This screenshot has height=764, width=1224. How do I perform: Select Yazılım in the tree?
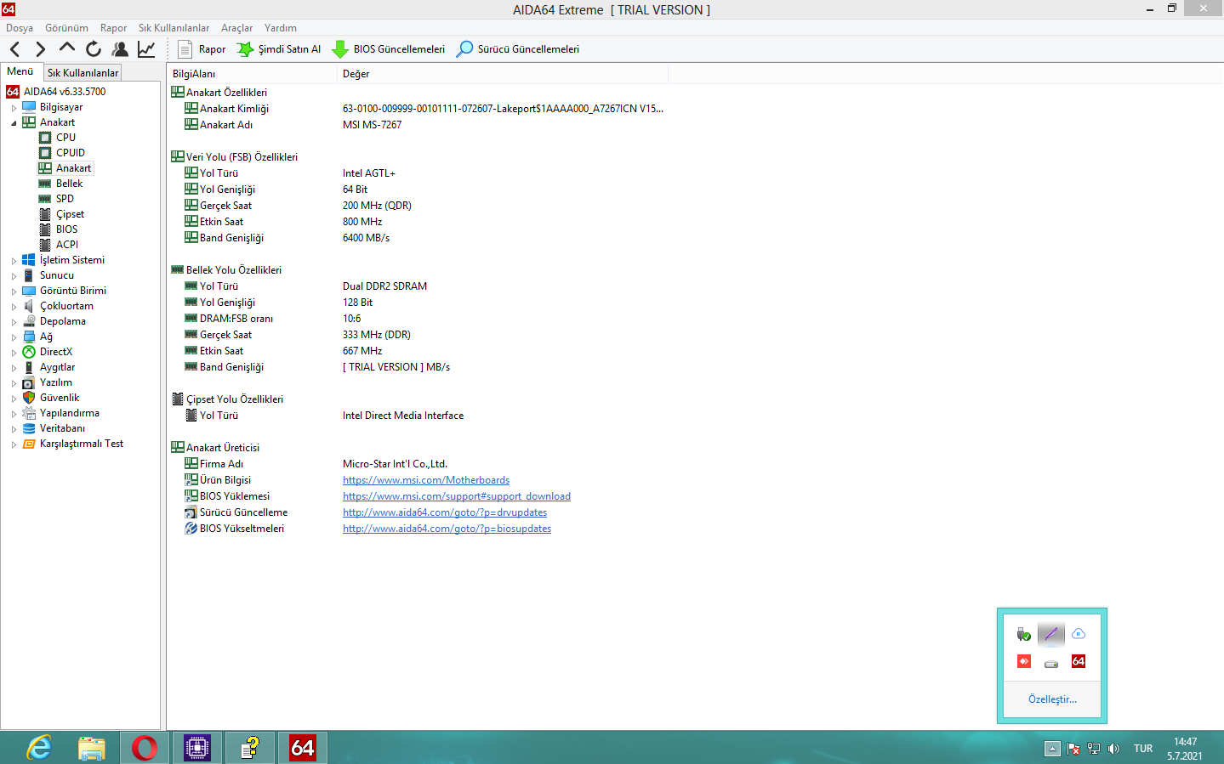pos(56,382)
